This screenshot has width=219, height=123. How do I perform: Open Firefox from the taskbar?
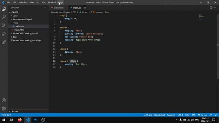pos(20,120)
